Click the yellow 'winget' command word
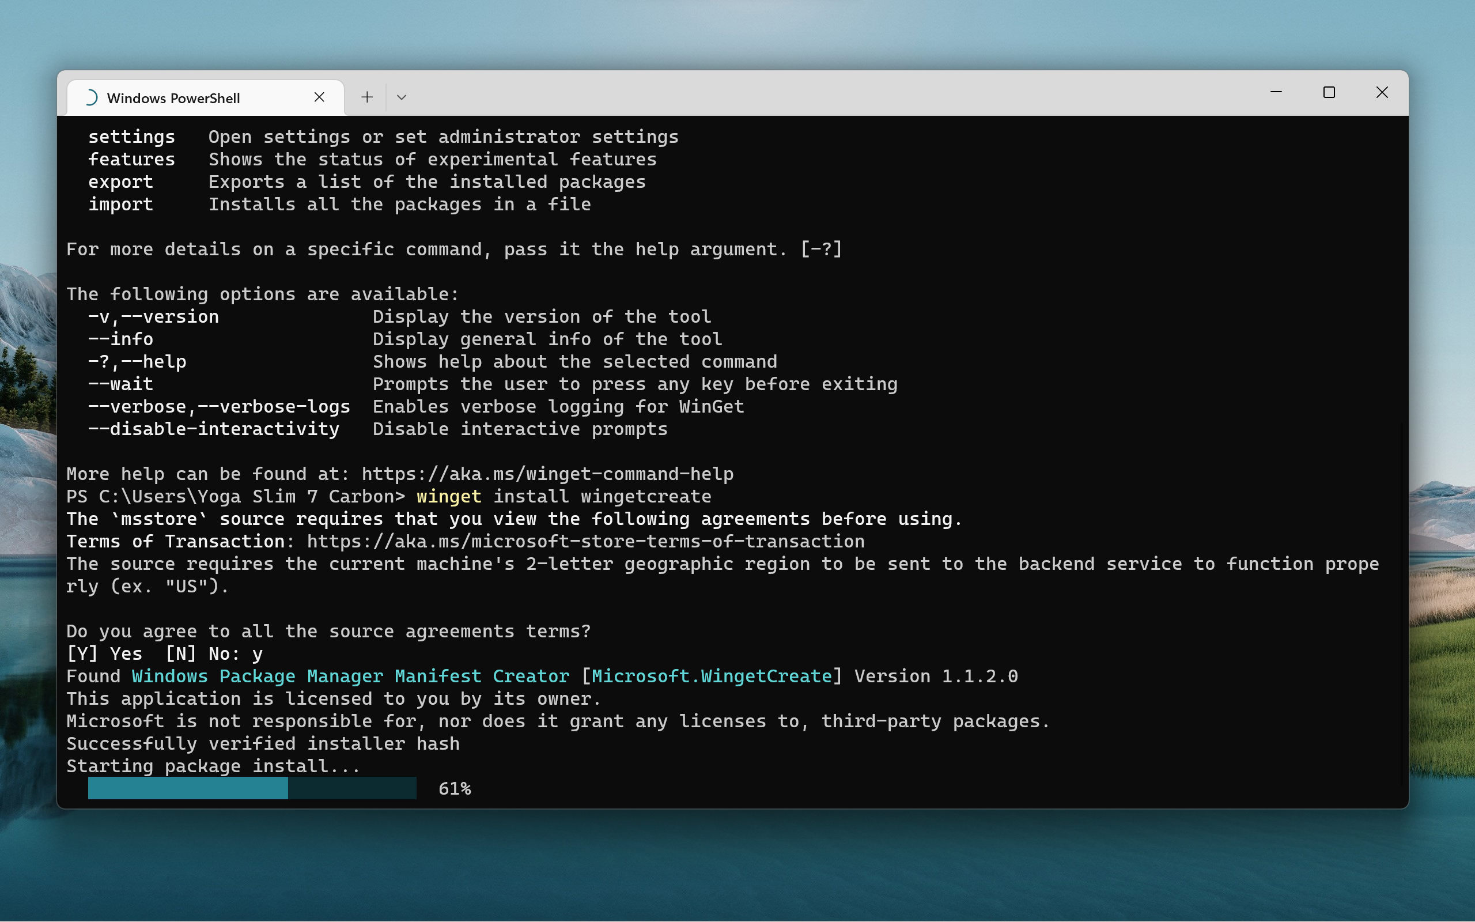Image resolution: width=1475 pixels, height=922 pixels. click(x=449, y=496)
